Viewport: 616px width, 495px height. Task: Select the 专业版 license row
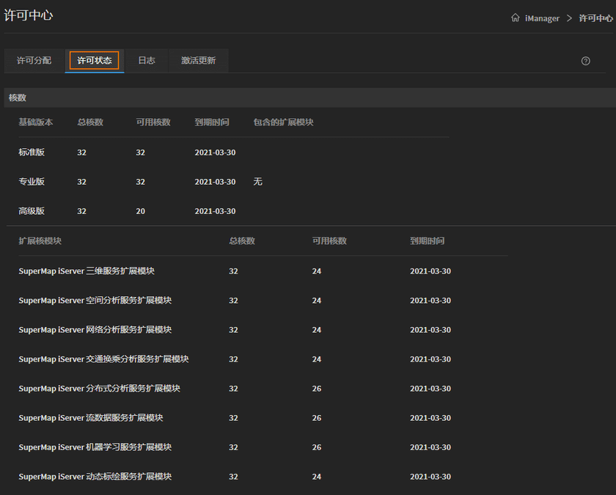(x=31, y=181)
